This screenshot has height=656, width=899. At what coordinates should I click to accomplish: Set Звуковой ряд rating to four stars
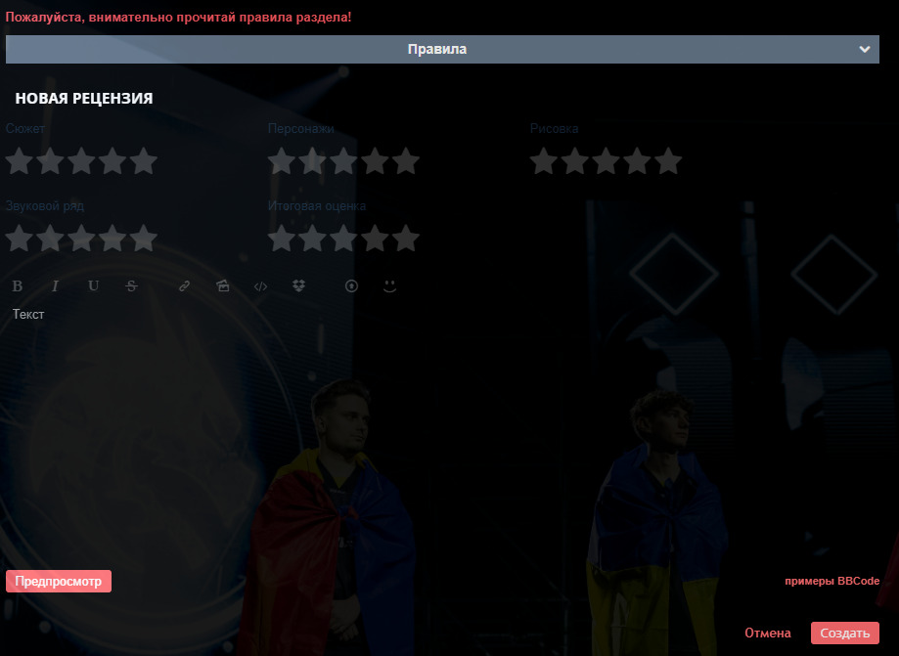click(112, 238)
